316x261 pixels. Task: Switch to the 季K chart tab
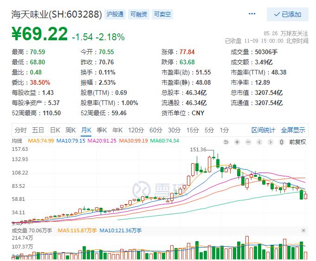pos(102,130)
